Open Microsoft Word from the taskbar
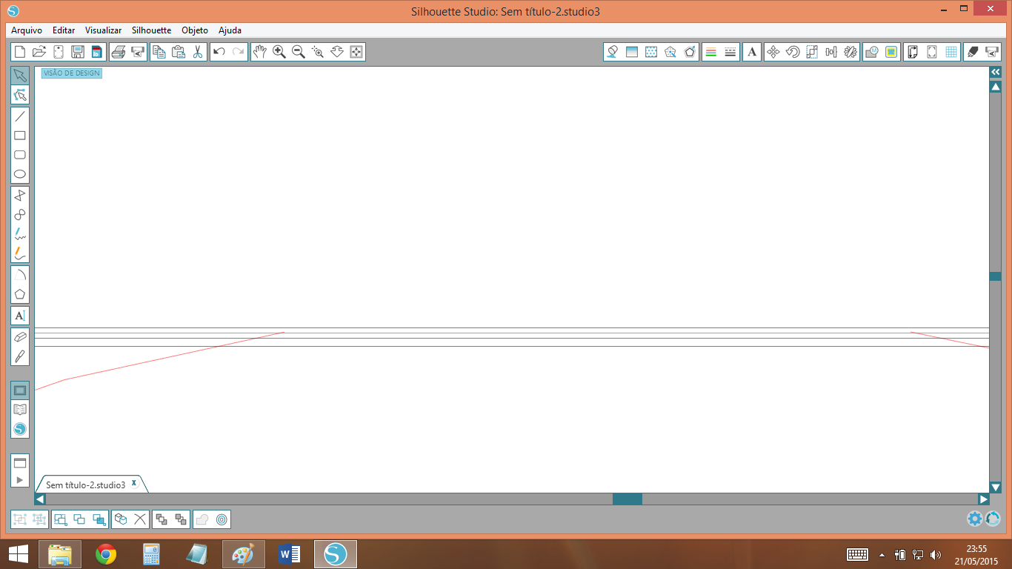 290,554
